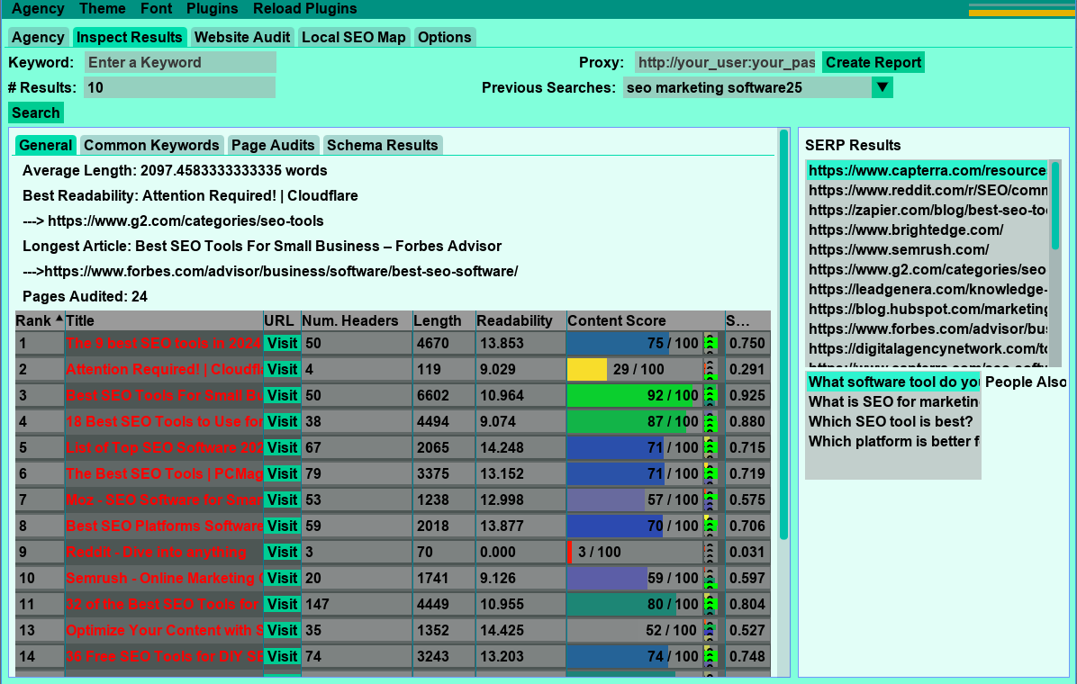Open the Font menu

pos(157,9)
